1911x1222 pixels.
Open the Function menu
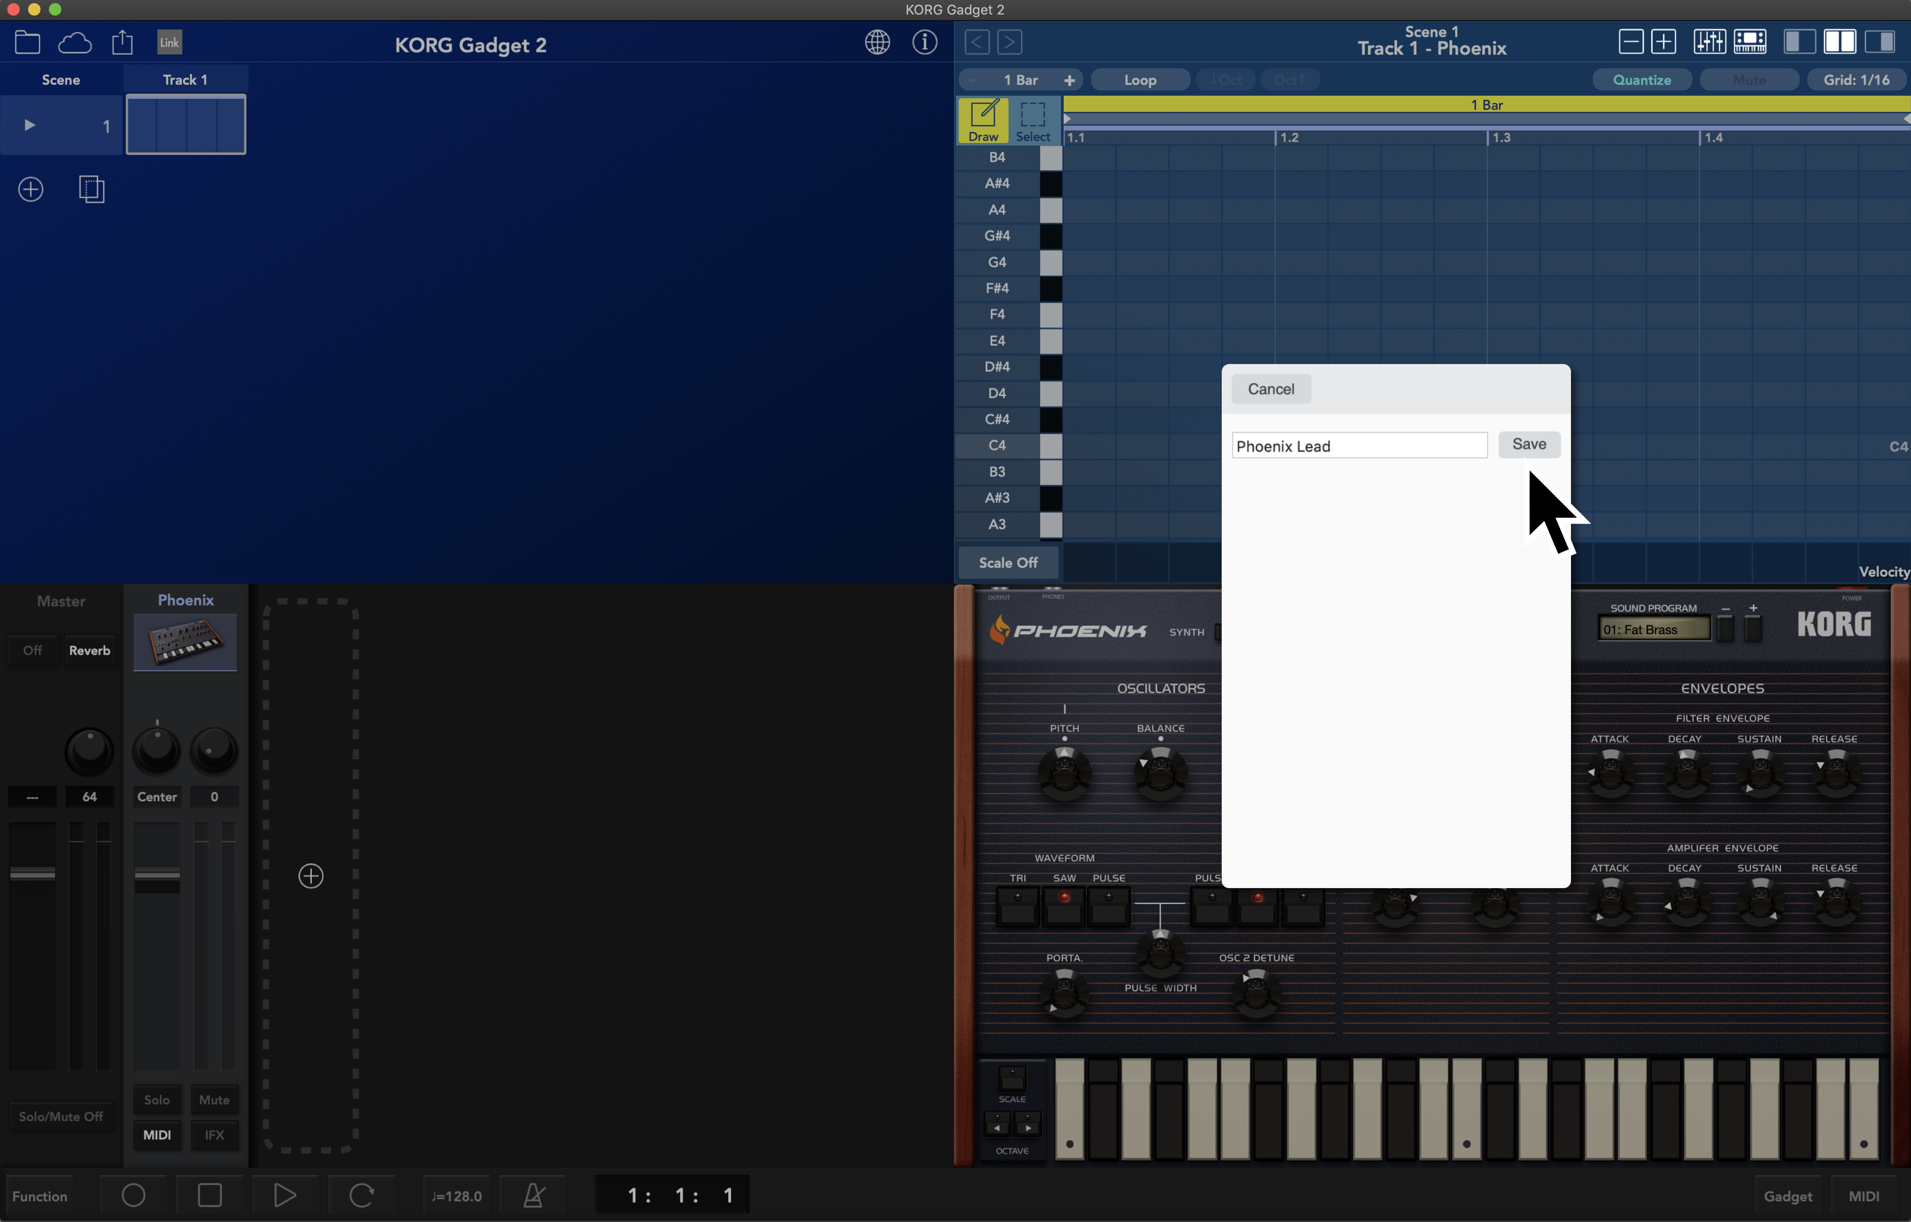(x=40, y=1196)
